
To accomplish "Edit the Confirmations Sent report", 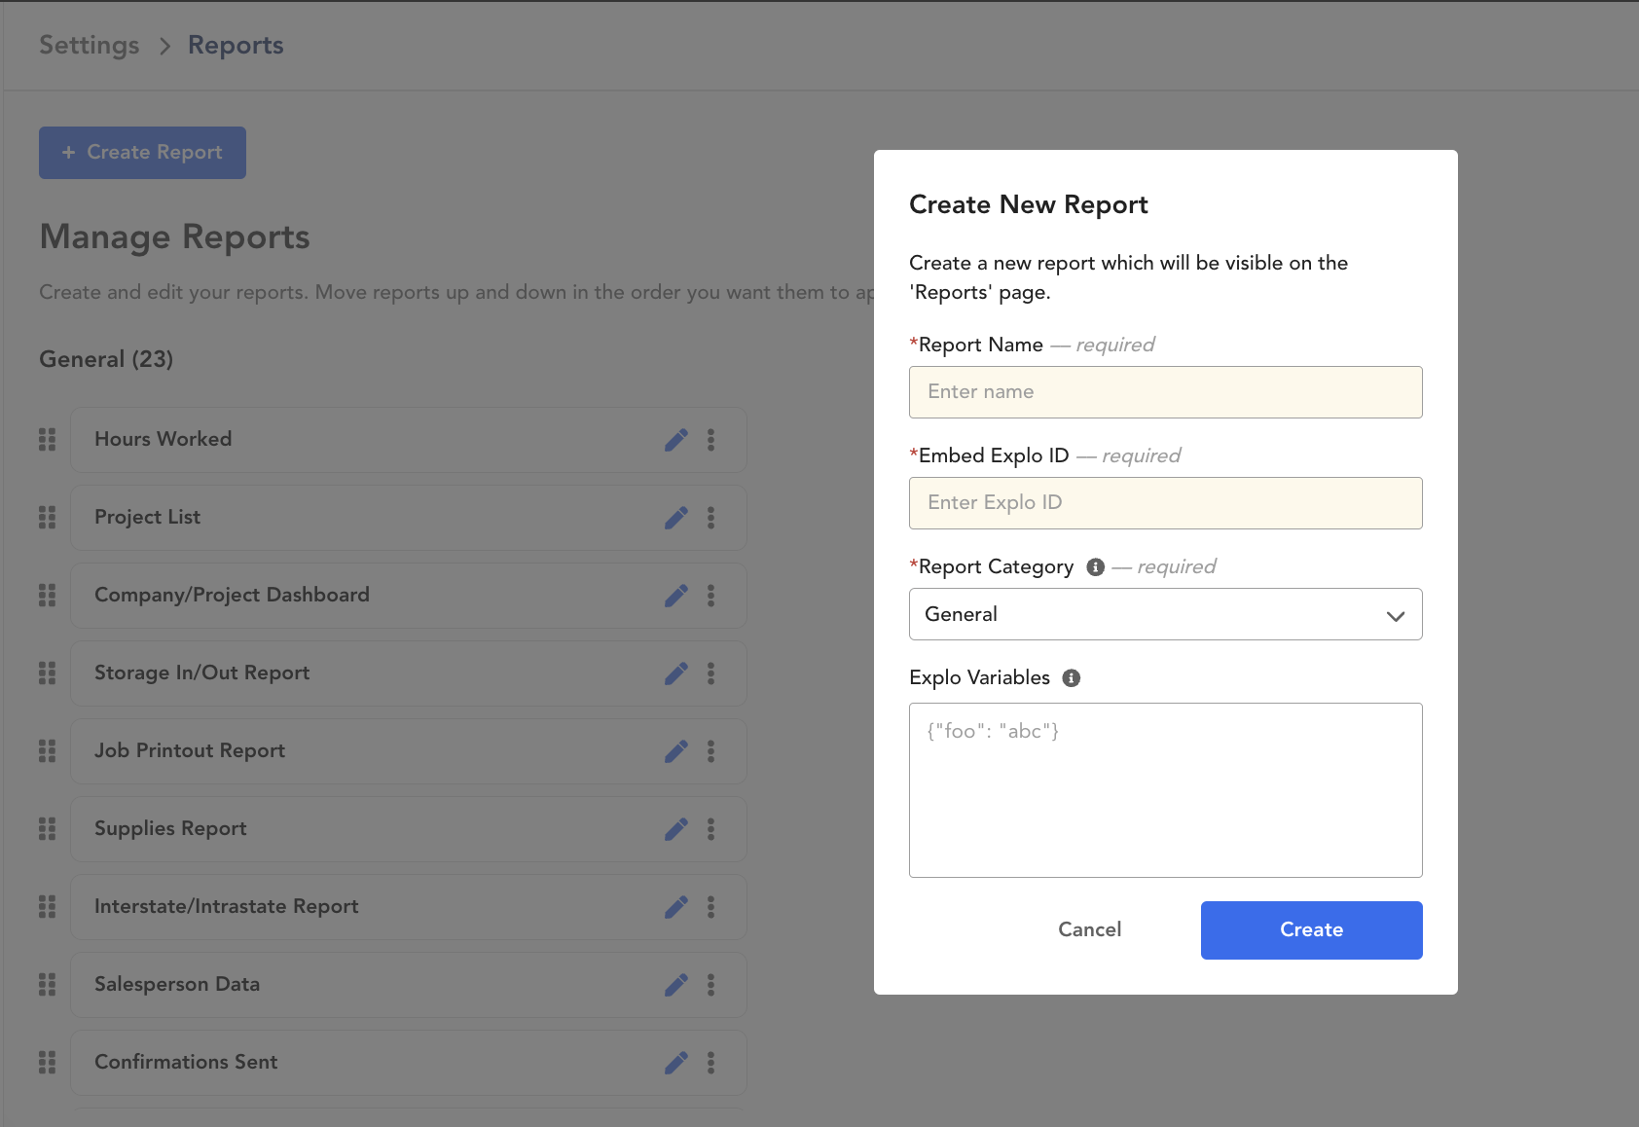I will [676, 1063].
